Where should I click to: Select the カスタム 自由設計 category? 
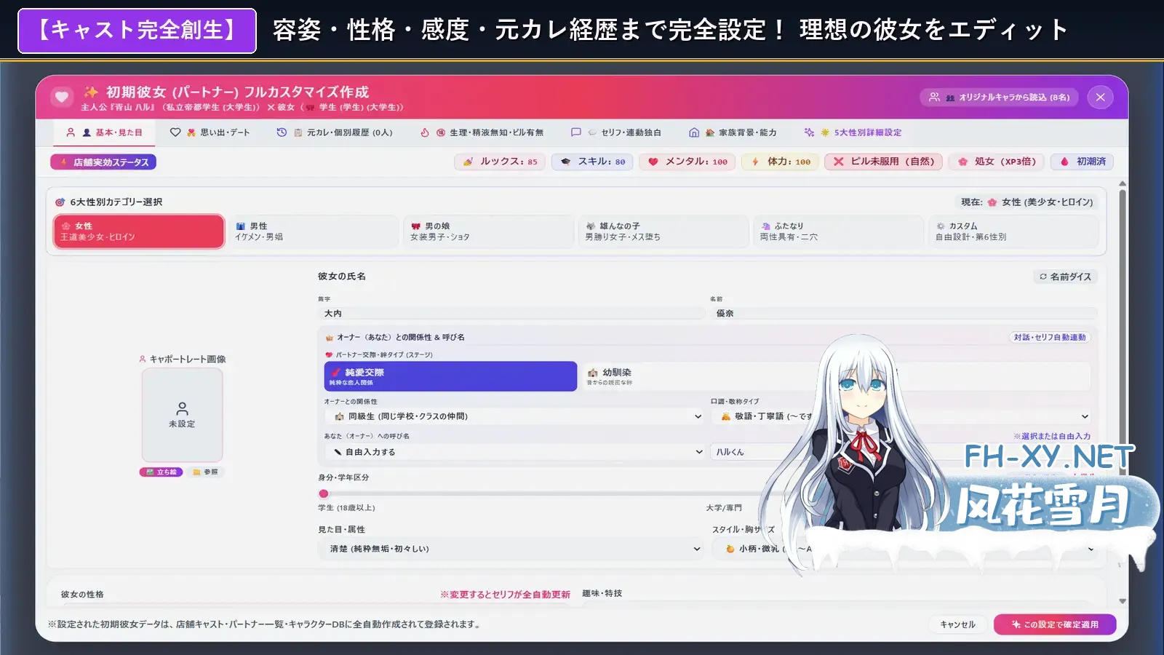pos(1013,231)
